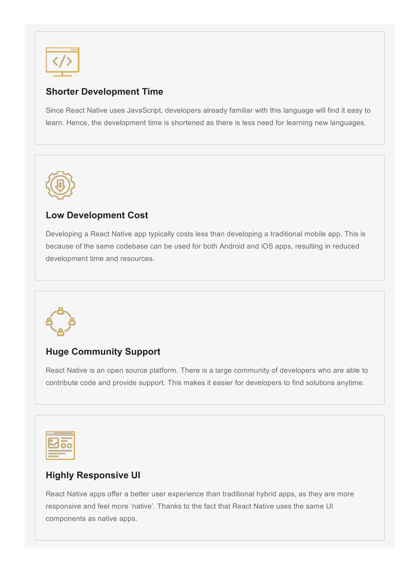Screen dimensions: 408x578
Task: Click the code monitor icon
Action: coord(63,62)
